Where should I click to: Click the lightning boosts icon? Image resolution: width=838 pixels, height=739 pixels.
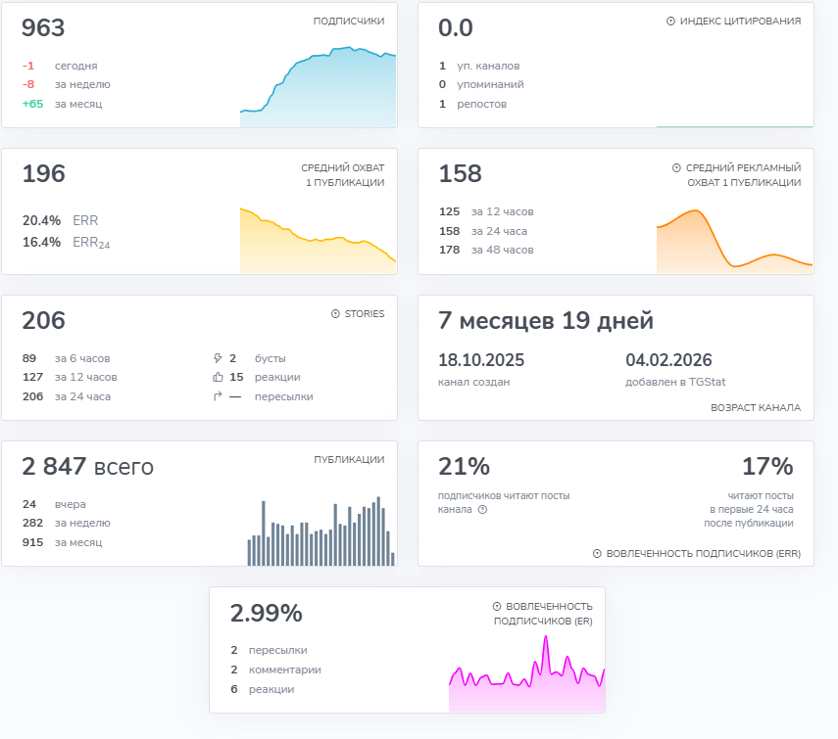click(x=218, y=358)
